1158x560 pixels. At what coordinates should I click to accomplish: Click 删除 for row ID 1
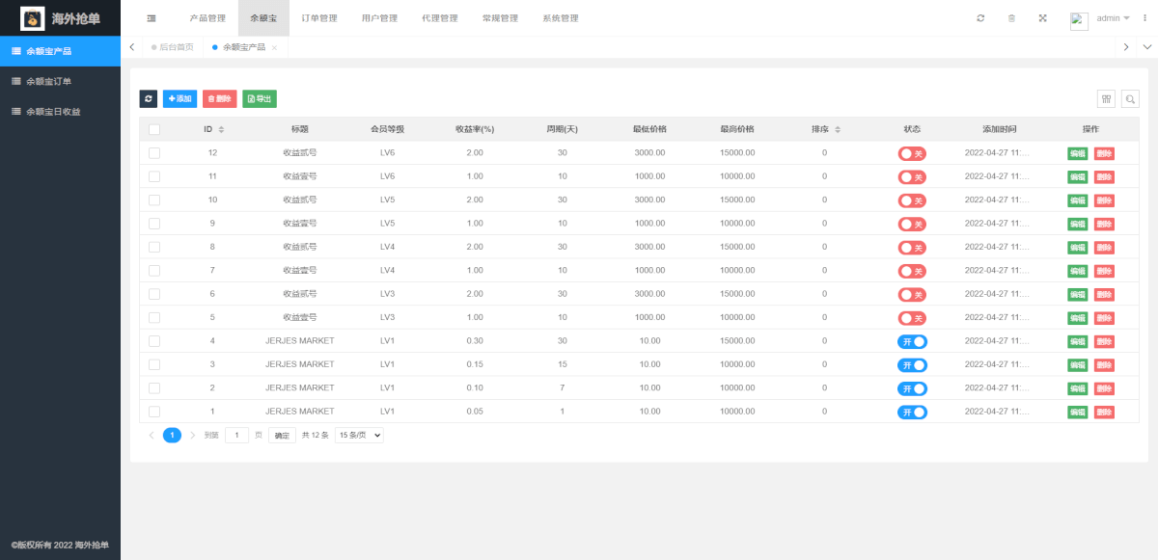1104,413
